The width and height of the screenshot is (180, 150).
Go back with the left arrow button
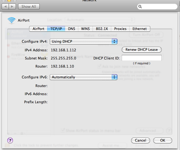pyautogui.click(x=5, y=6)
